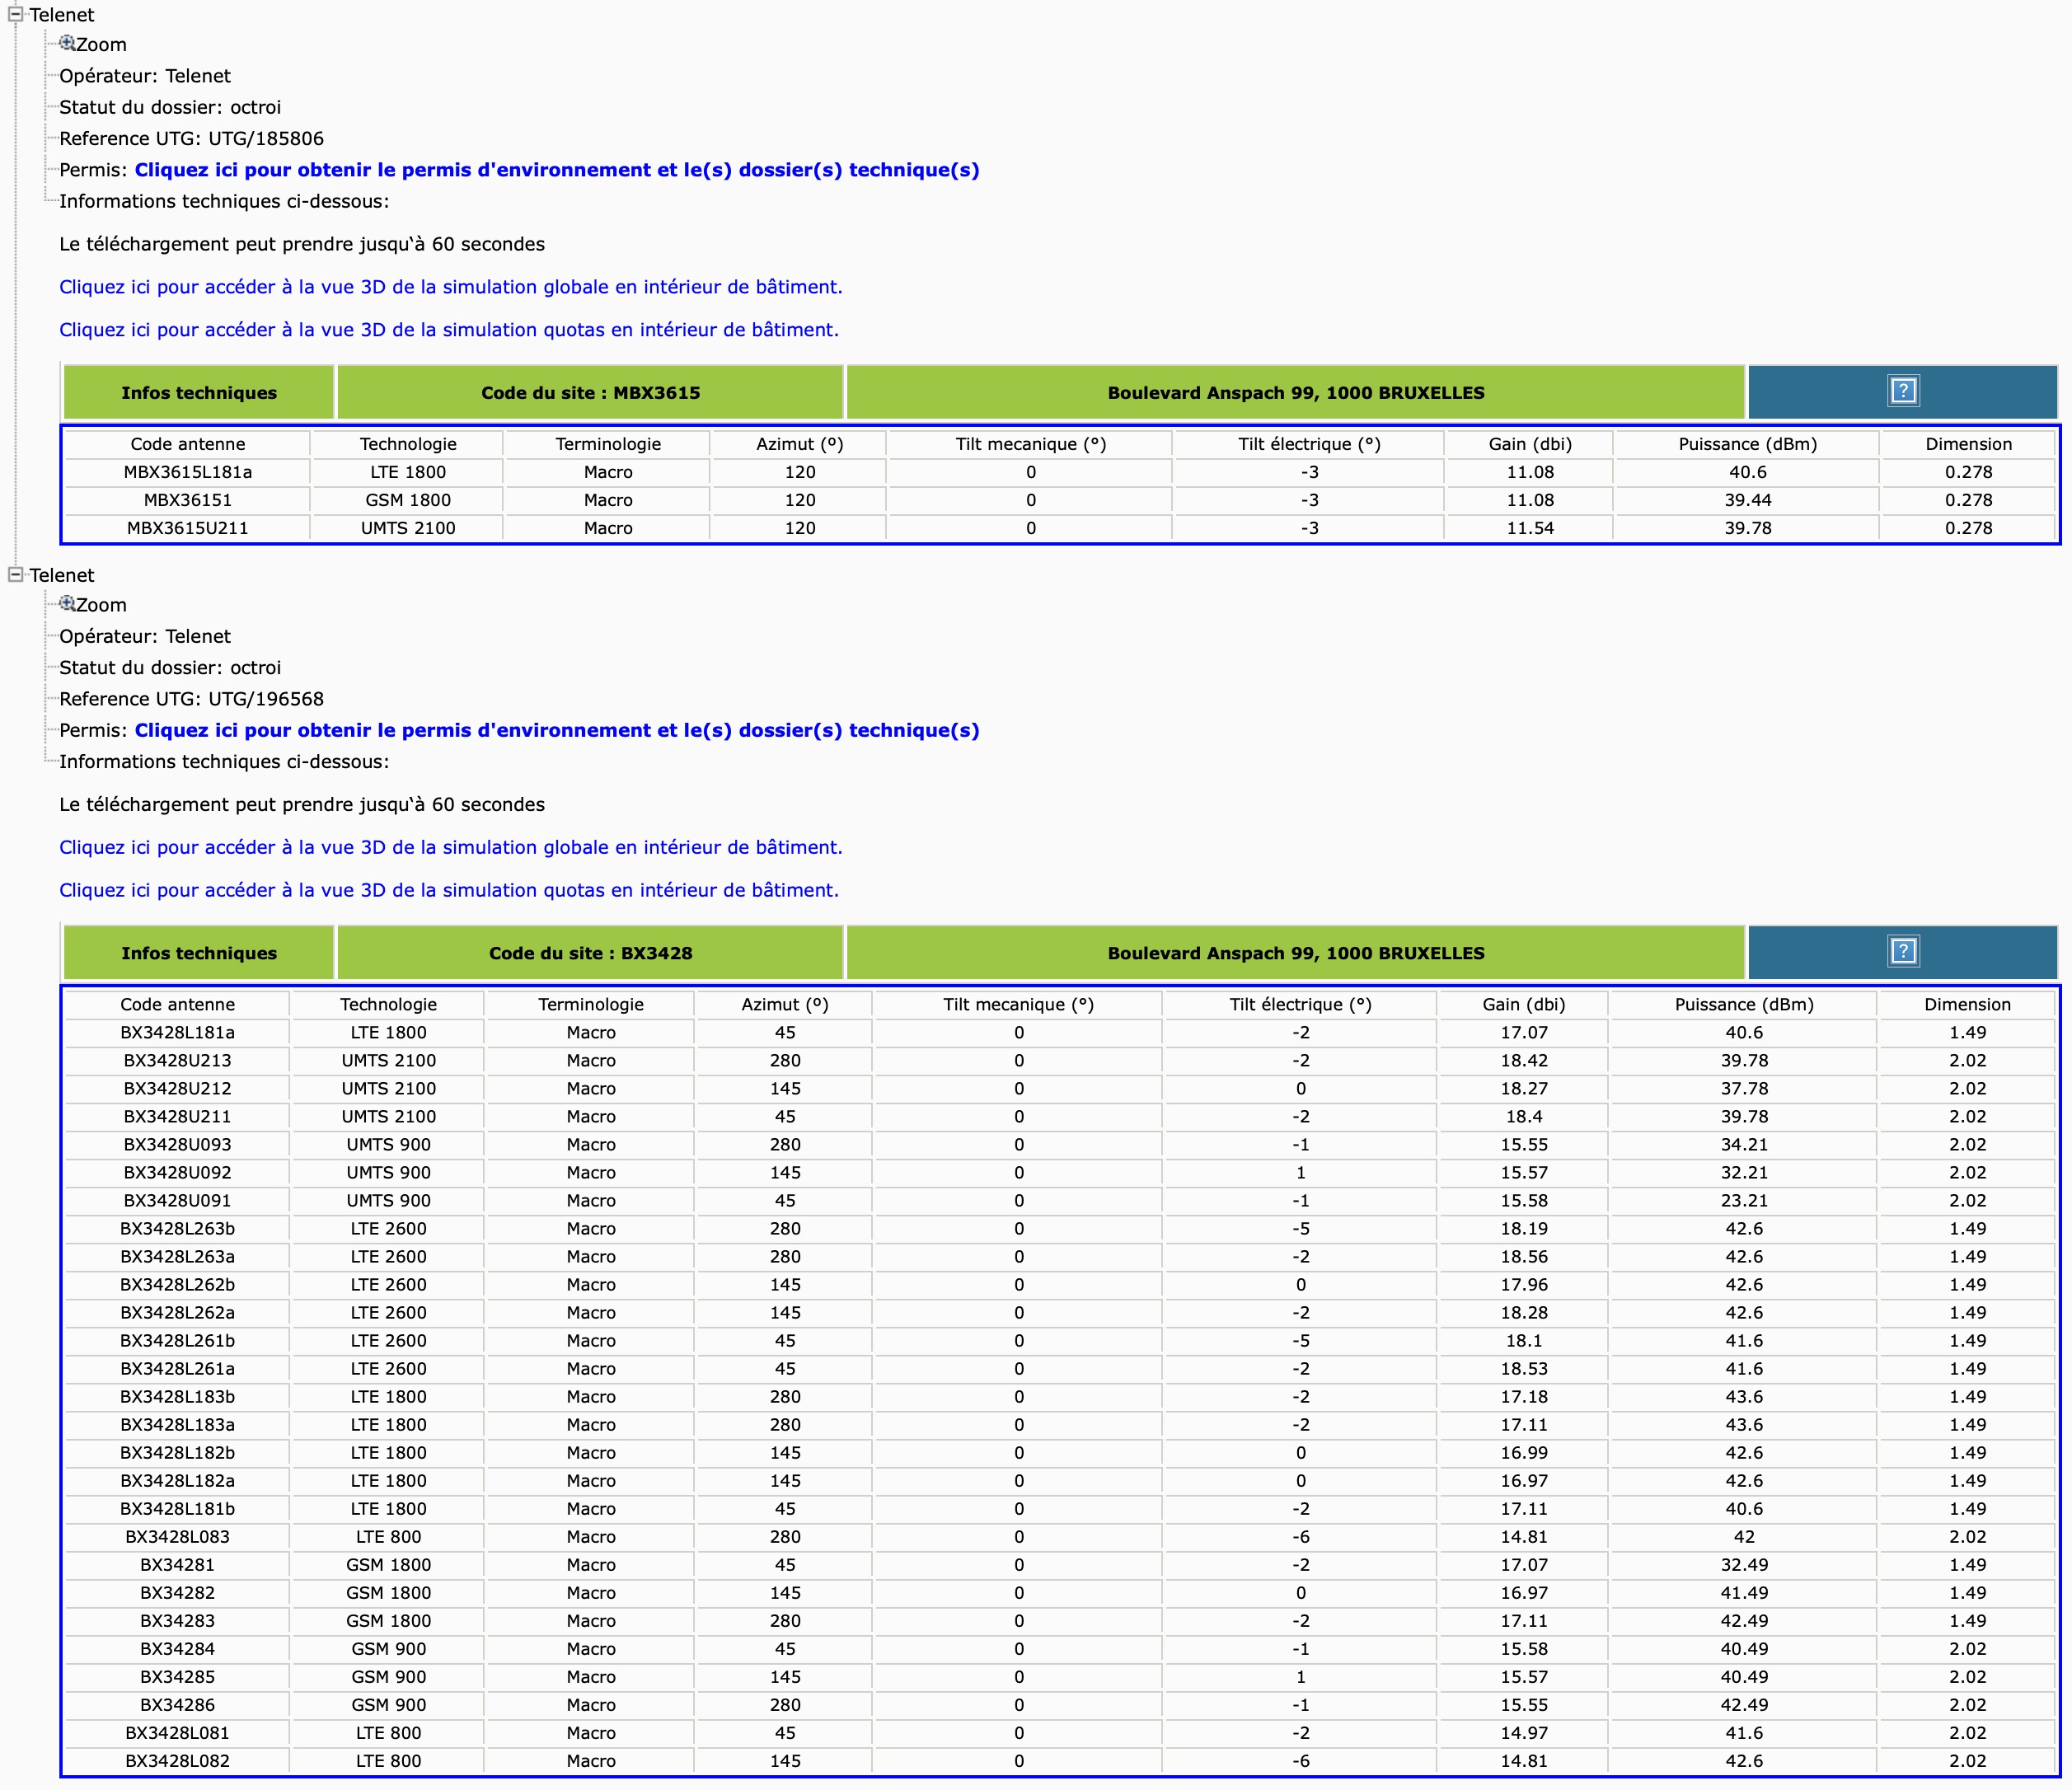The image size is (2072, 1790).
Task: Click gain value '11.54'
Action: pyautogui.click(x=1529, y=528)
